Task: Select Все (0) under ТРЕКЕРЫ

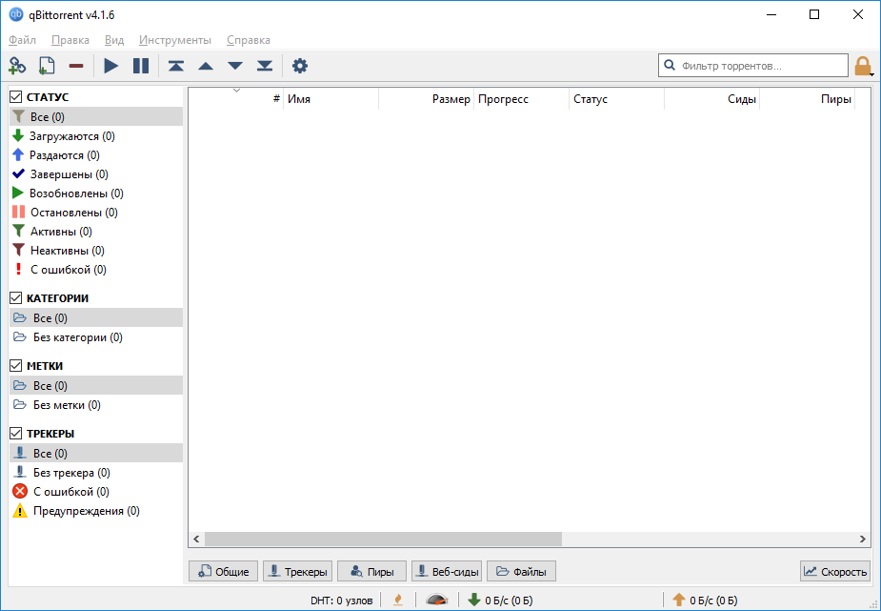Action: 96,453
